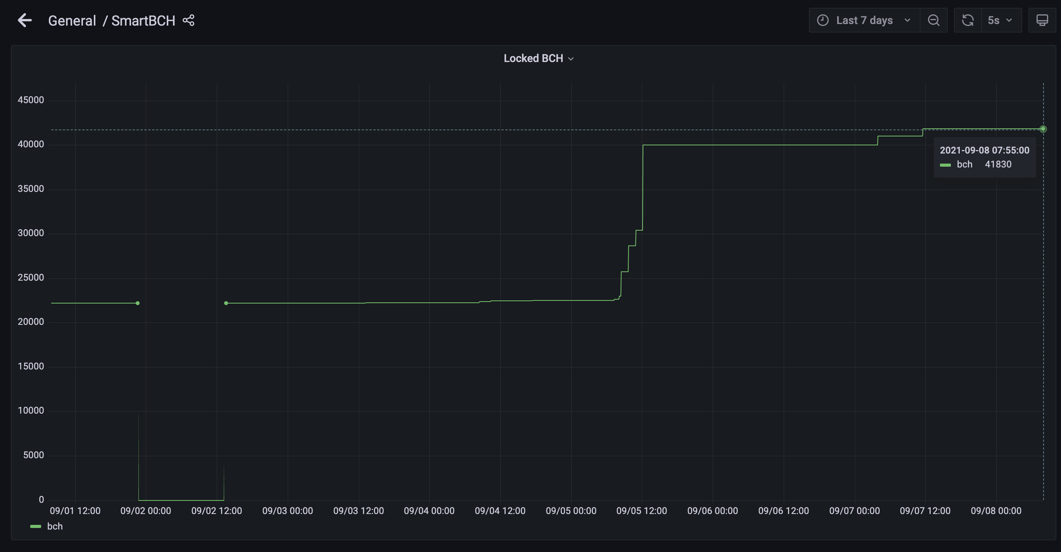Zoom out the time range with magnifier icon
The height and width of the screenshot is (552, 1061).
pos(934,20)
